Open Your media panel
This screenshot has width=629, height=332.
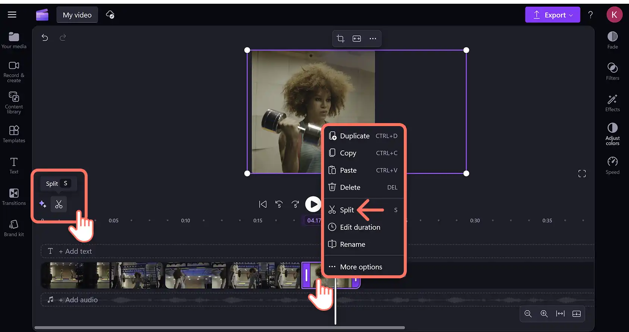(14, 40)
